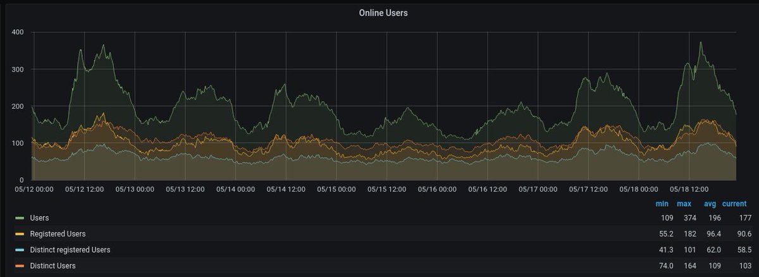Toggle the Registered Users legend entry
Image resolution: width=759 pixels, height=277 pixels.
point(58,234)
